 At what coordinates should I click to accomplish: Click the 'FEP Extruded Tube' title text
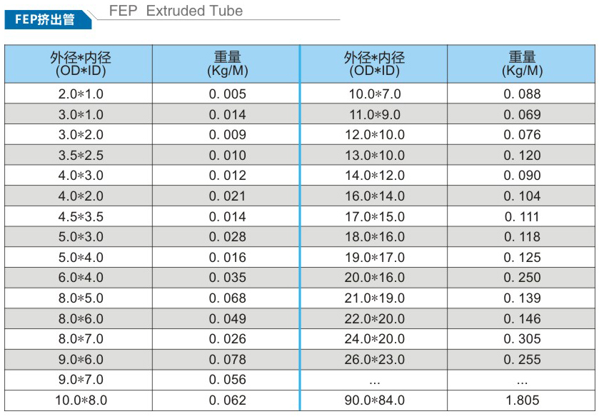point(176,11)
